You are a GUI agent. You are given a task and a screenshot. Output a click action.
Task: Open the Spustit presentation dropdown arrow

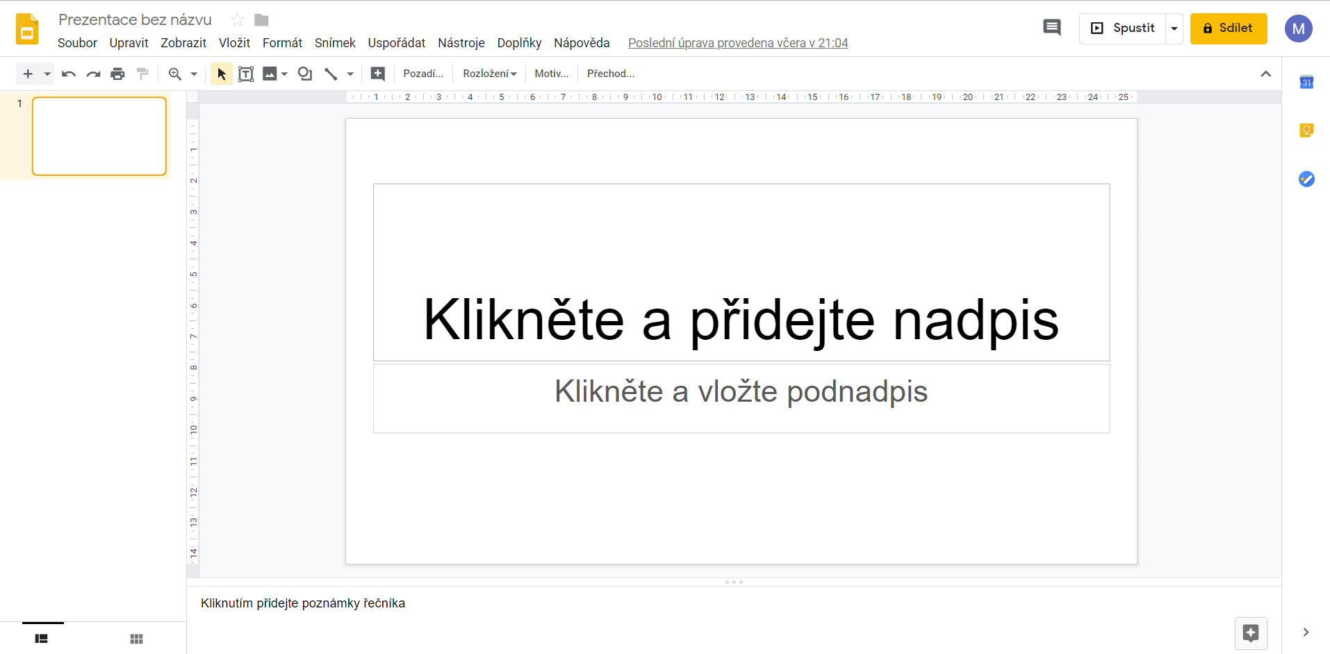click(x=1175, y=28)
